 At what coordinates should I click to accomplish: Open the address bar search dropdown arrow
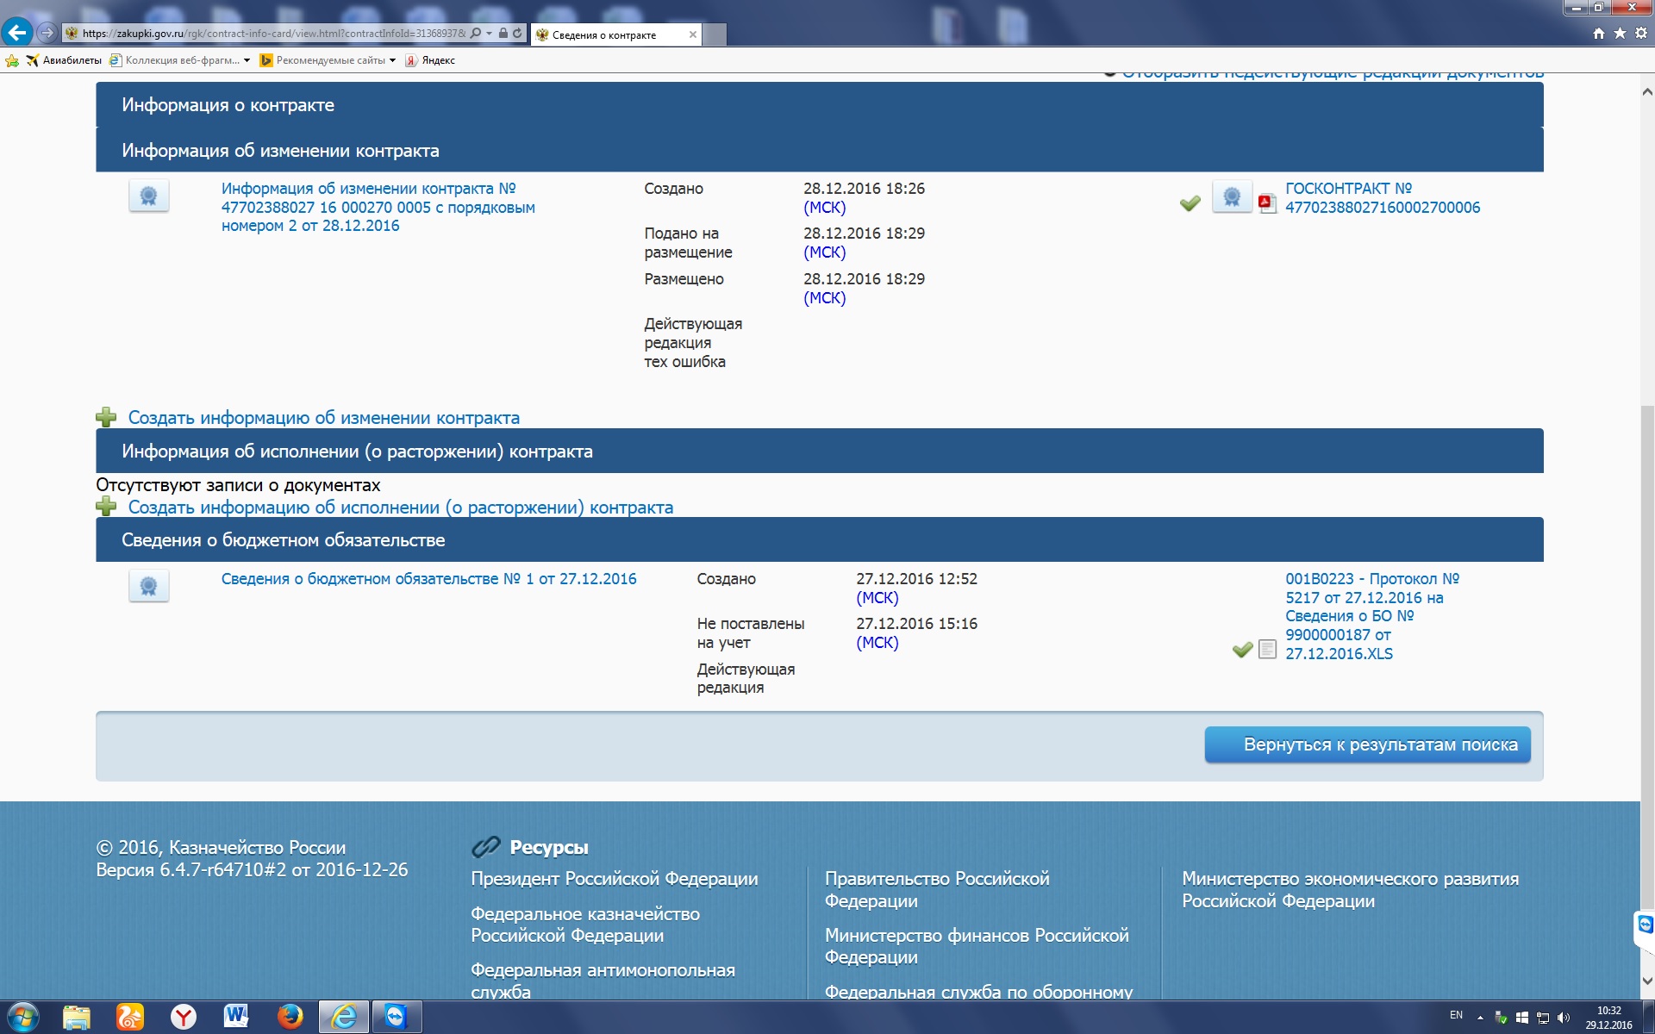(x=489, y=34)
